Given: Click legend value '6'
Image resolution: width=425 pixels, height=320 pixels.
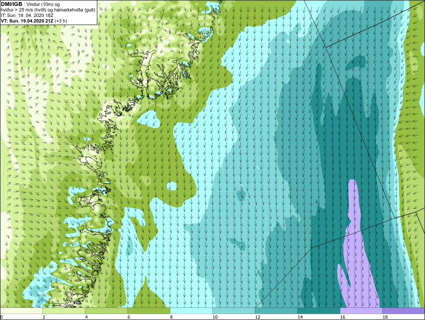Looking at the screenshot, I should point(129,317).
